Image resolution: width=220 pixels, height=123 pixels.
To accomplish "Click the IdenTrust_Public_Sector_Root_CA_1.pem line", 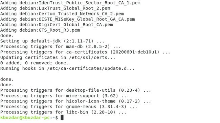I will (70, 3).
